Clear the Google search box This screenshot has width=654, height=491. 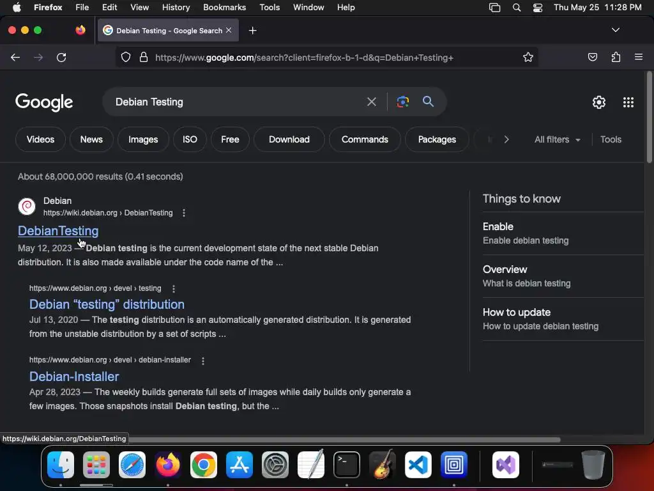pos(371,102)
